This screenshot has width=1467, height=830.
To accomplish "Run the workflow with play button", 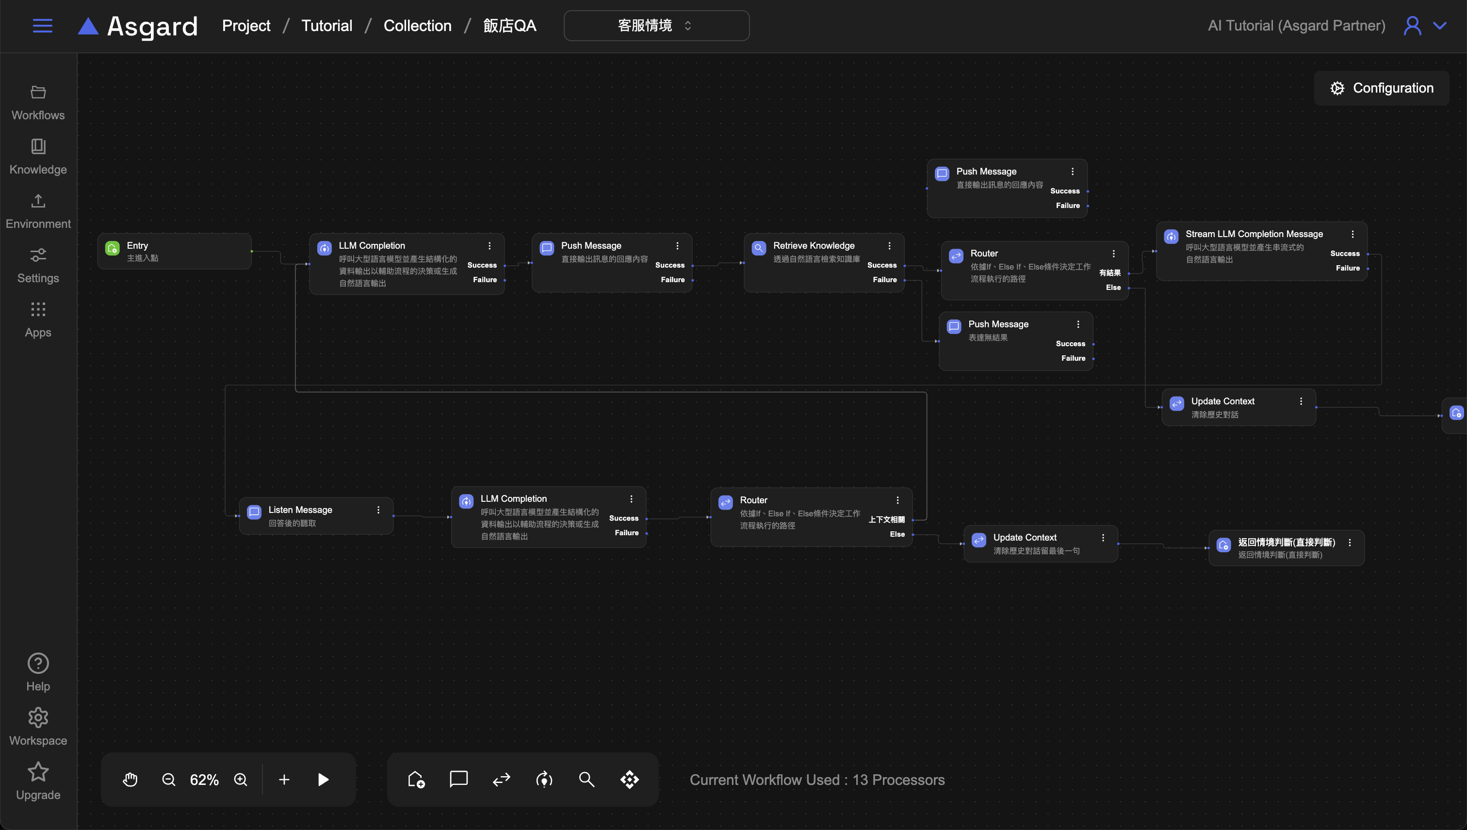I will coord(323,779).
